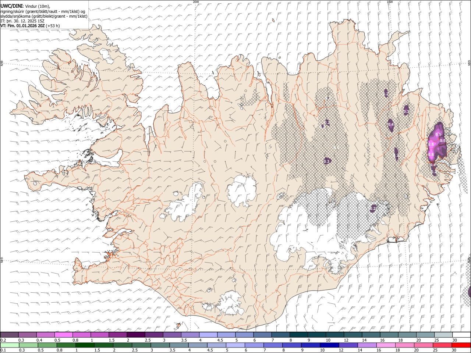Click the 0.1 label starting the rain scale

click(x=3, y=350)
